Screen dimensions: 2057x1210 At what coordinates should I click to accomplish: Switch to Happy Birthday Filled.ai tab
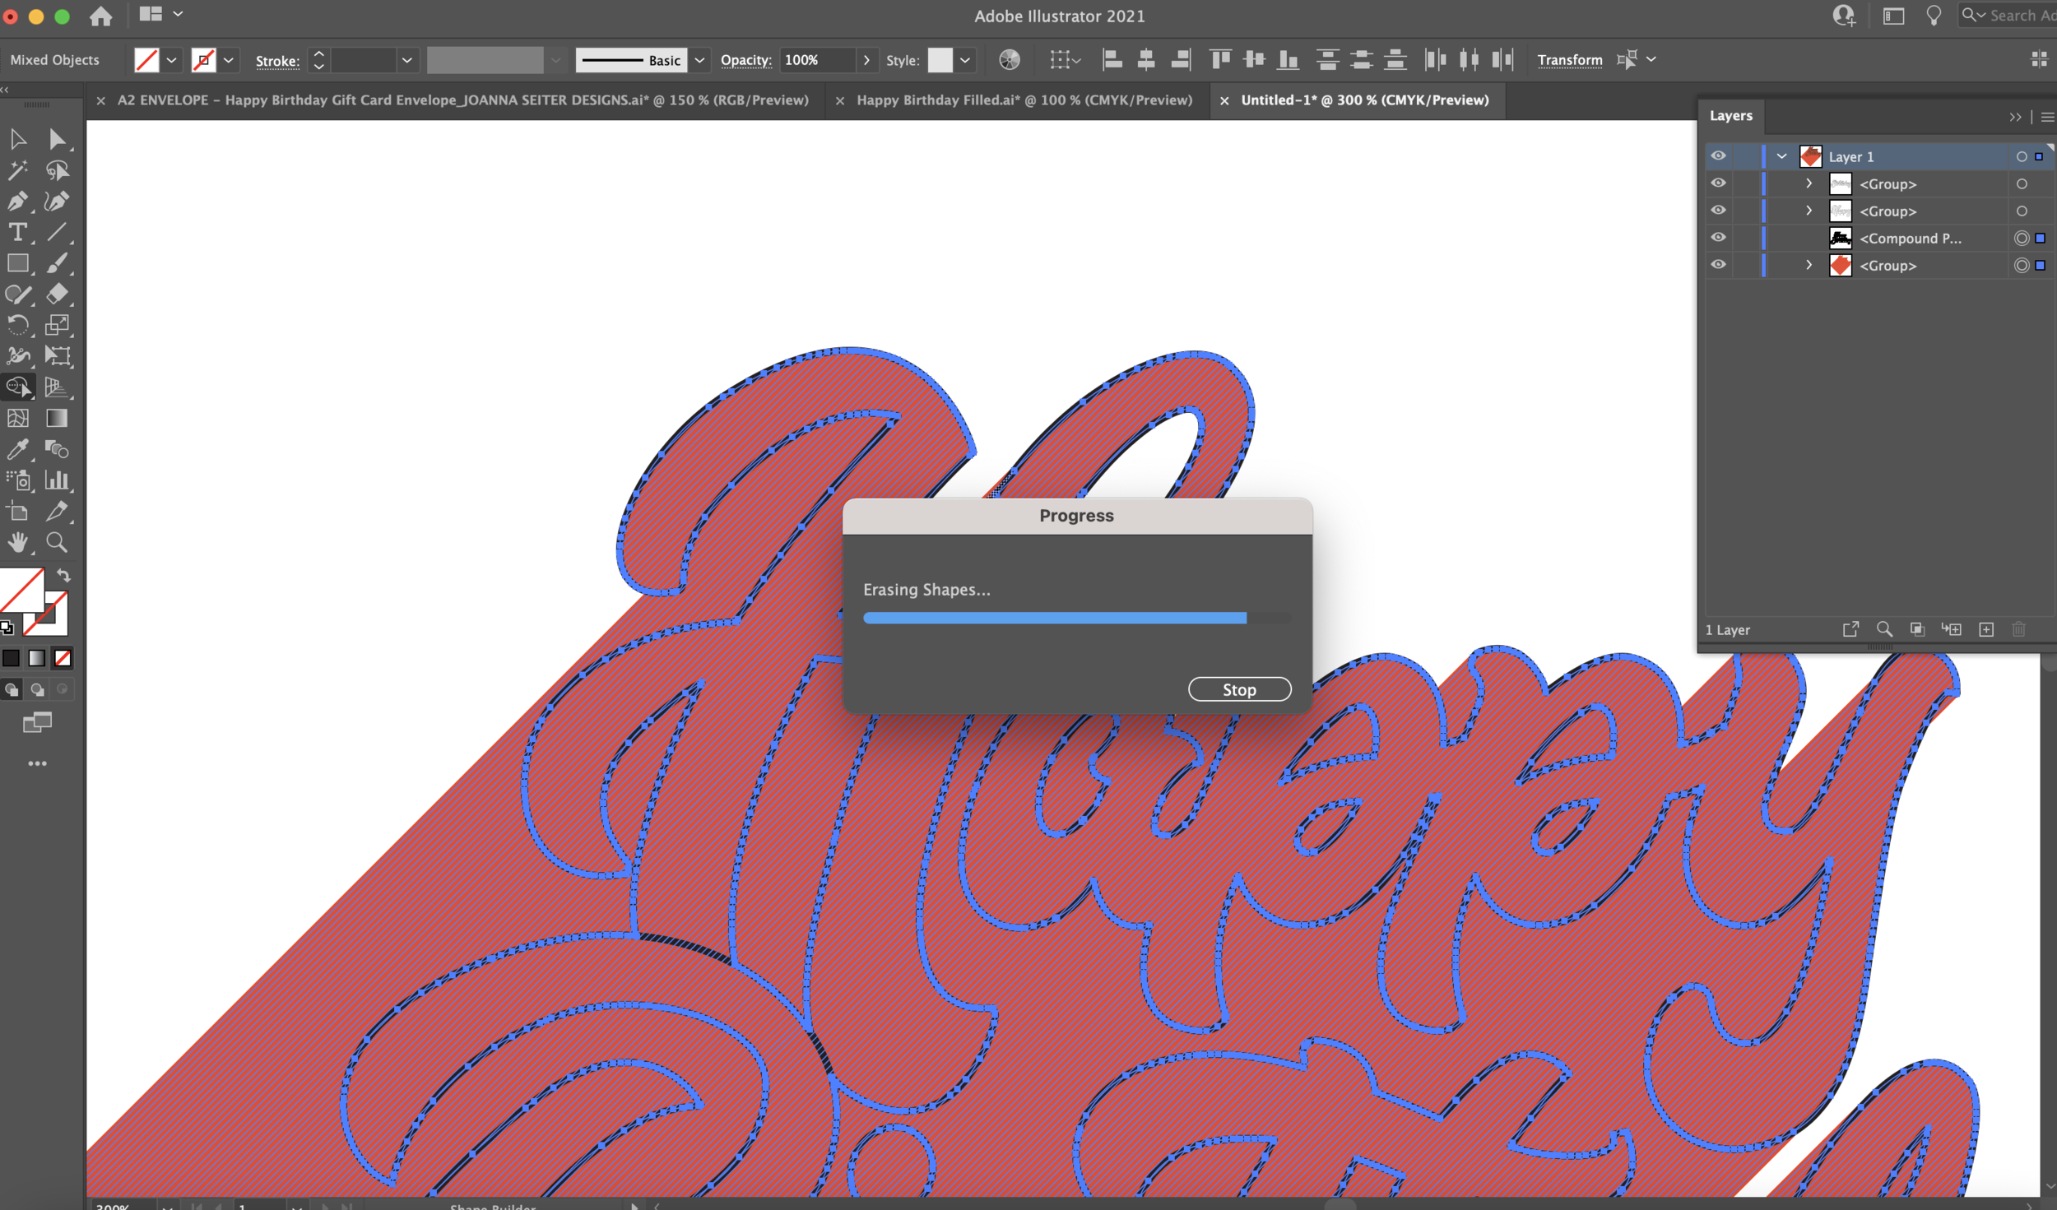(1024, 100)
